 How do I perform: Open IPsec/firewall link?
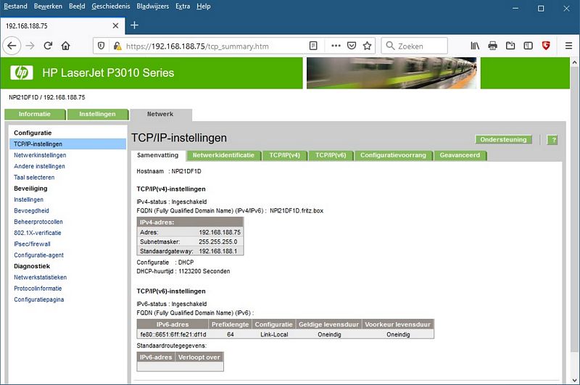(x=32, y=244)
